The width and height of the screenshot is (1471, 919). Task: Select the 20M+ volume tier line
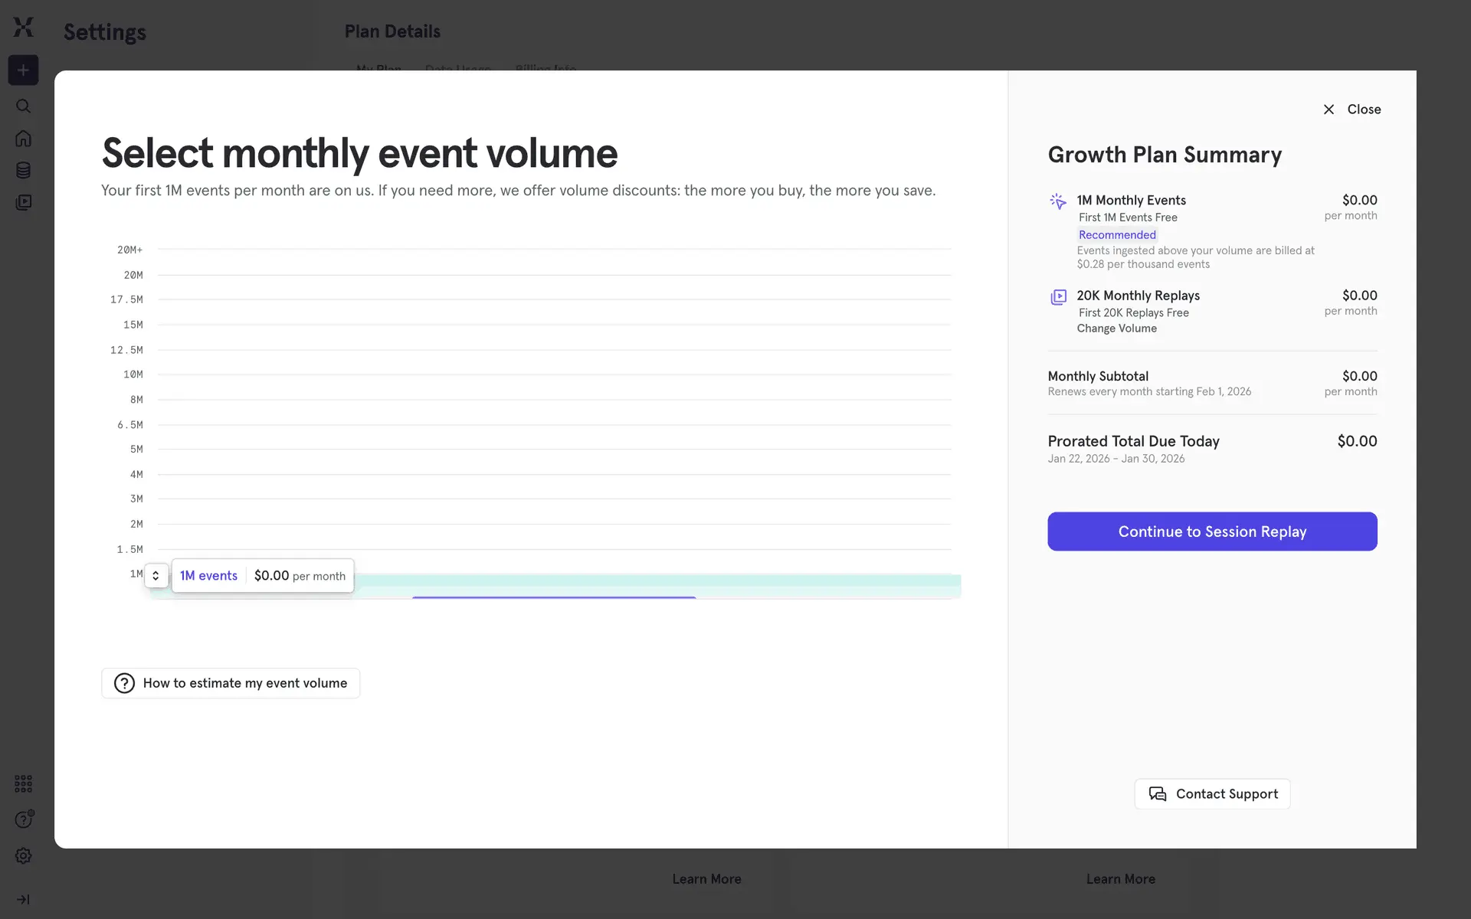[x=554, y=250]
